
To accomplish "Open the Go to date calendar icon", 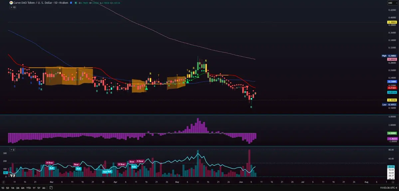I will pyautogui.click(x=51, y=188).
